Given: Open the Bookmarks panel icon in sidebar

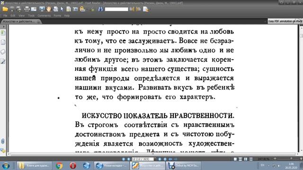Looking at the screenshot, I should coord(3,33).
